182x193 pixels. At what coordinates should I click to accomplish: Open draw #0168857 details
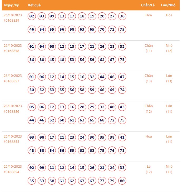tap(11, 81)
